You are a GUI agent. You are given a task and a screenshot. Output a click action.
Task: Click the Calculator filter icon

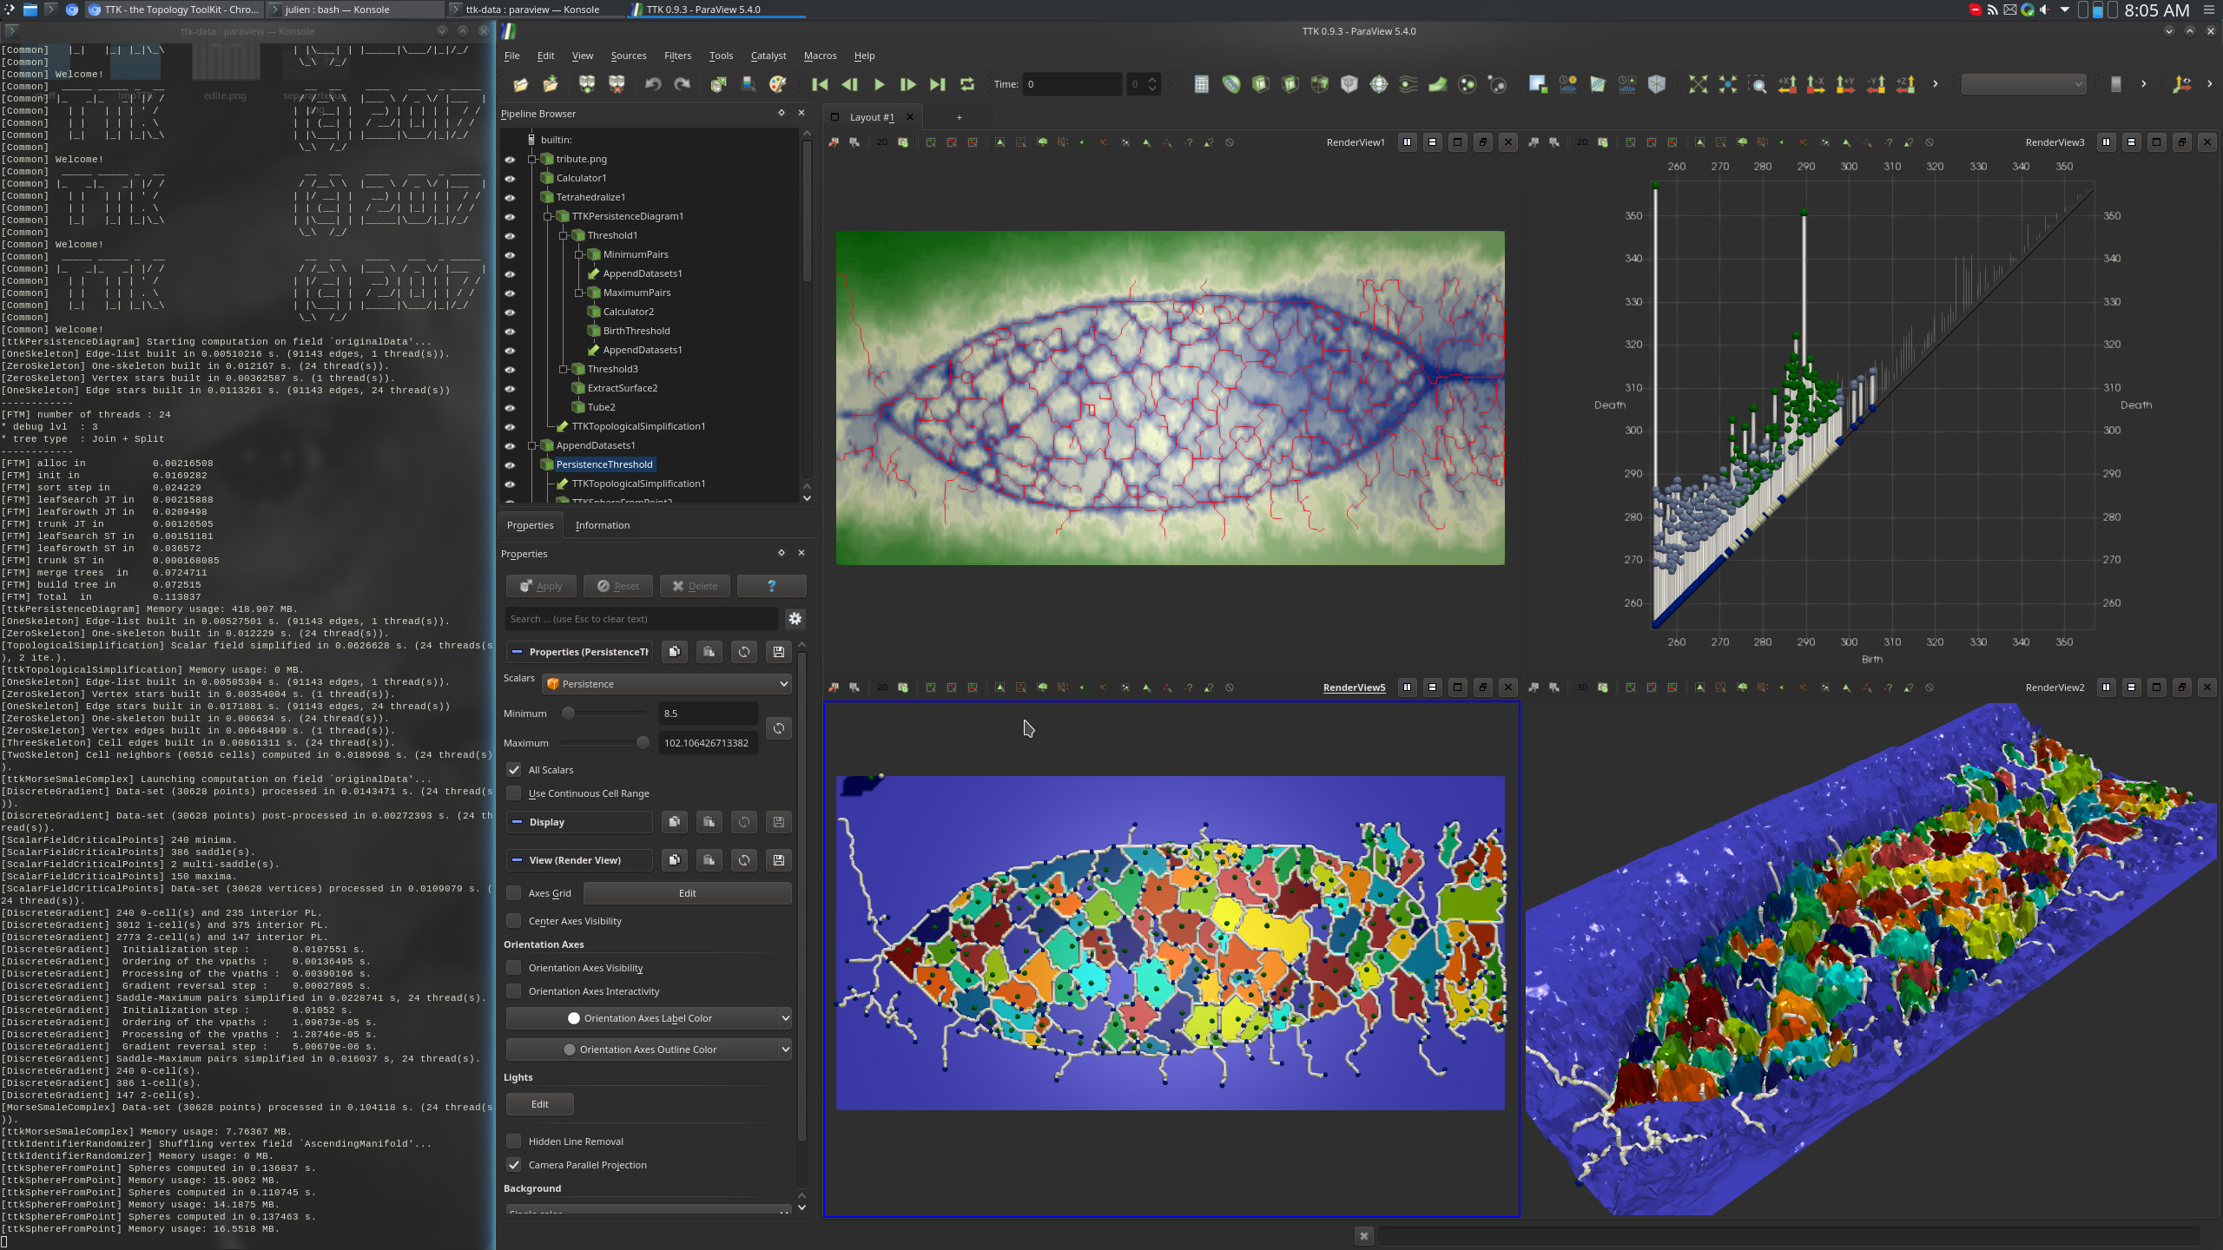click(x=1201, y=84)
